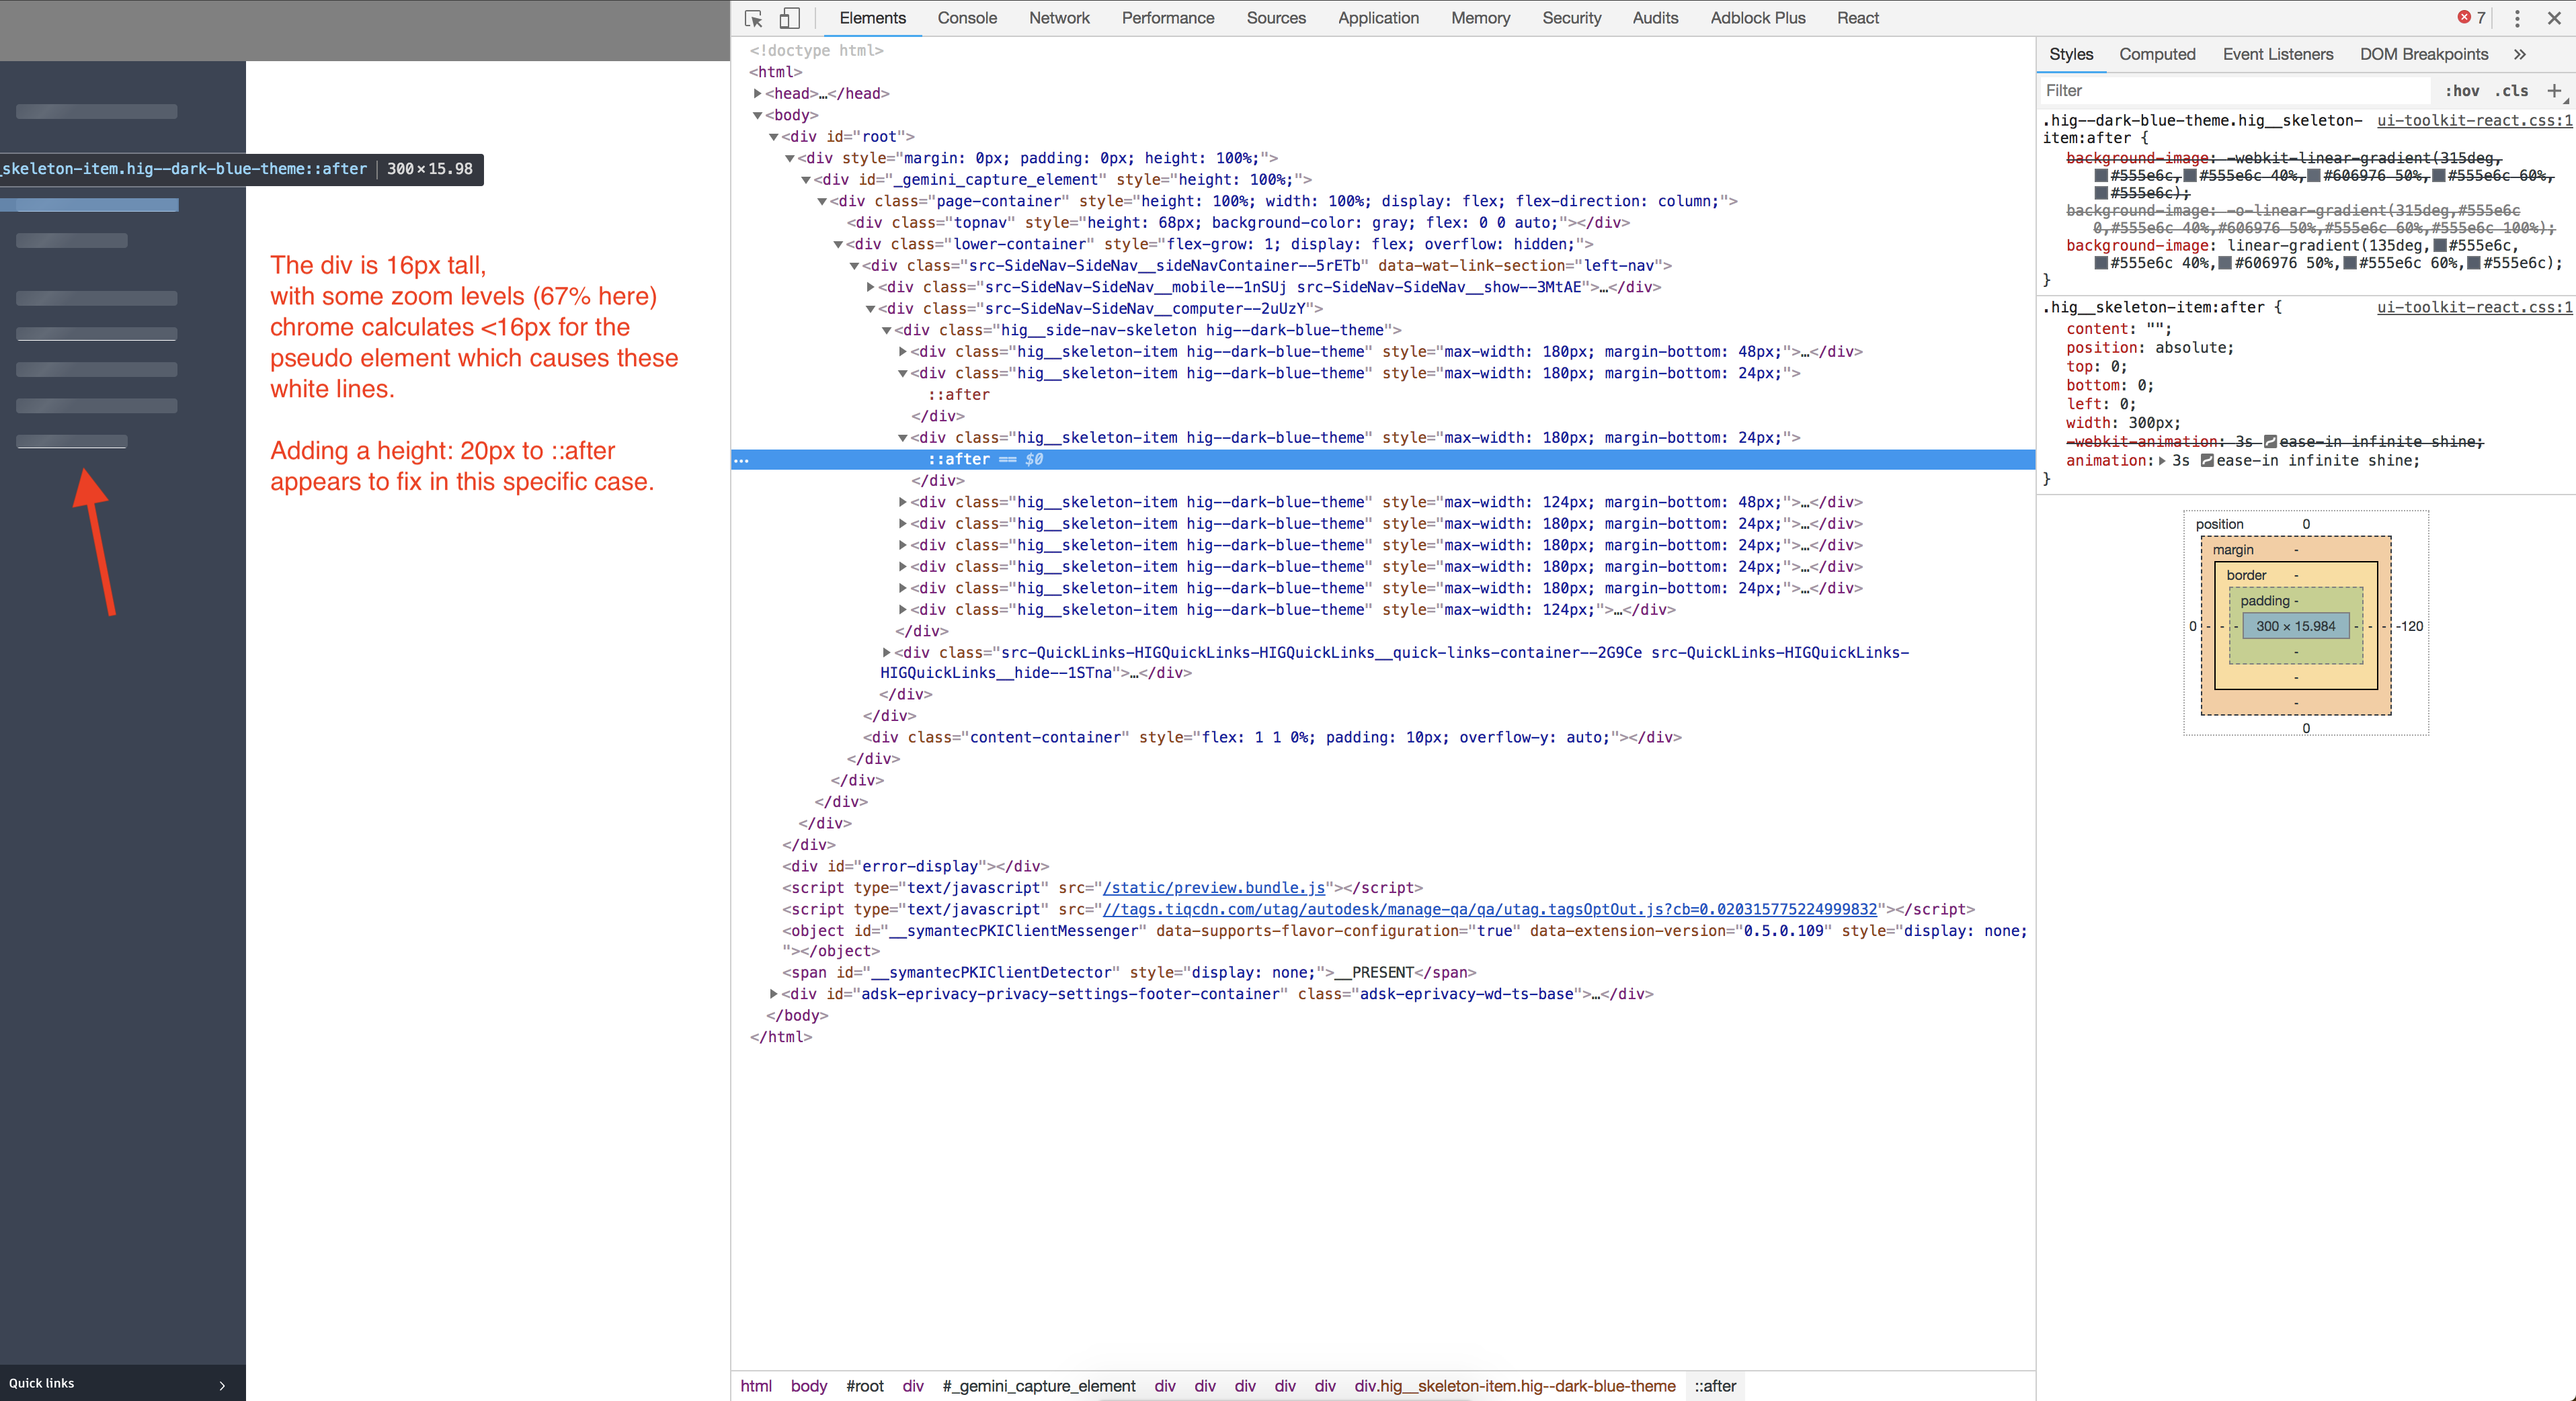Toggle the device toolbar icon
This screenshot has height=1401, width=2576.
[x=789, y=18]
